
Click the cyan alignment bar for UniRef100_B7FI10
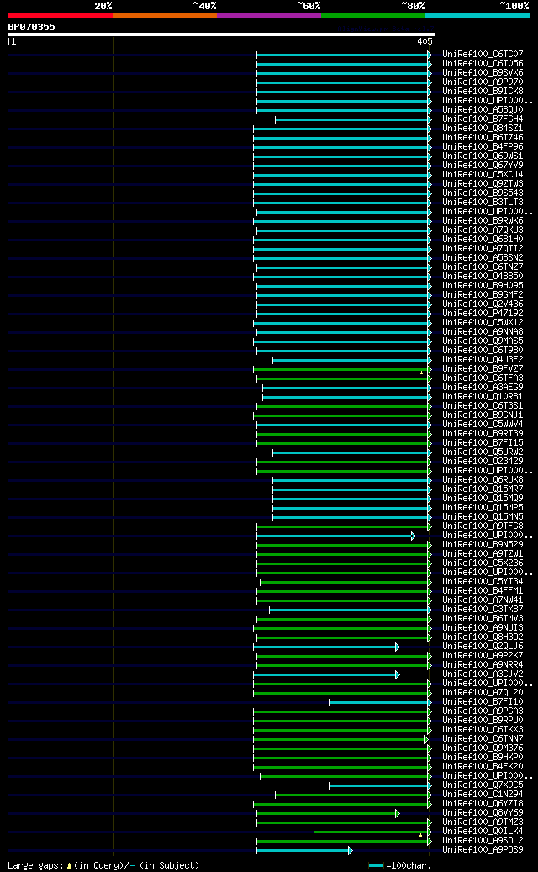[x=380, y=702]
